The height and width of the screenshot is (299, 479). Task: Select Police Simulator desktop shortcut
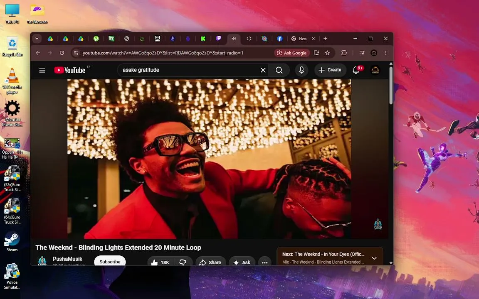tap(12, 276)
